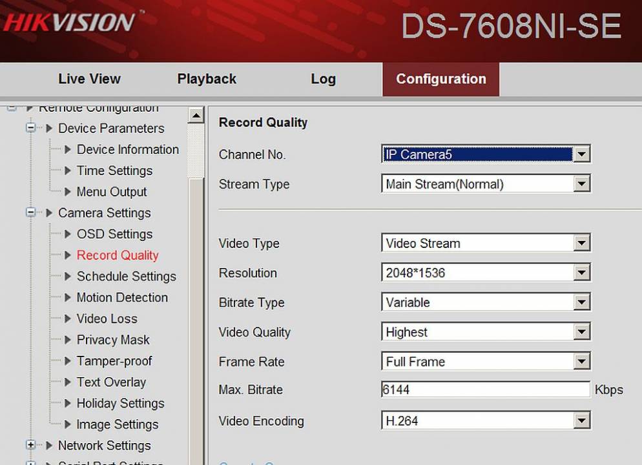Click the sidebar scroll up arrow

pyautogui.click(x=196, y=116)
